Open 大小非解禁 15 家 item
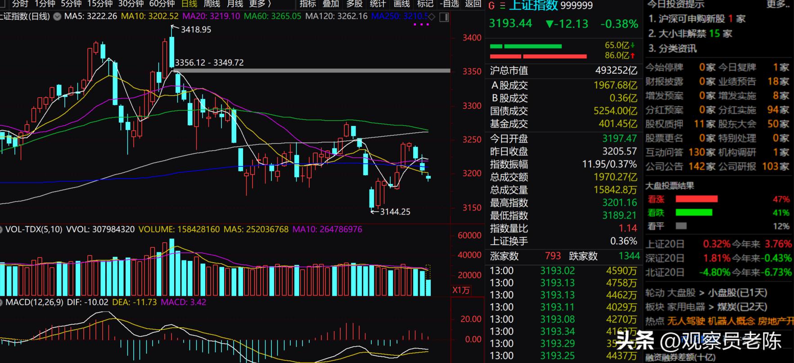The width and height of the screenshot is (794, 363). 690,34
